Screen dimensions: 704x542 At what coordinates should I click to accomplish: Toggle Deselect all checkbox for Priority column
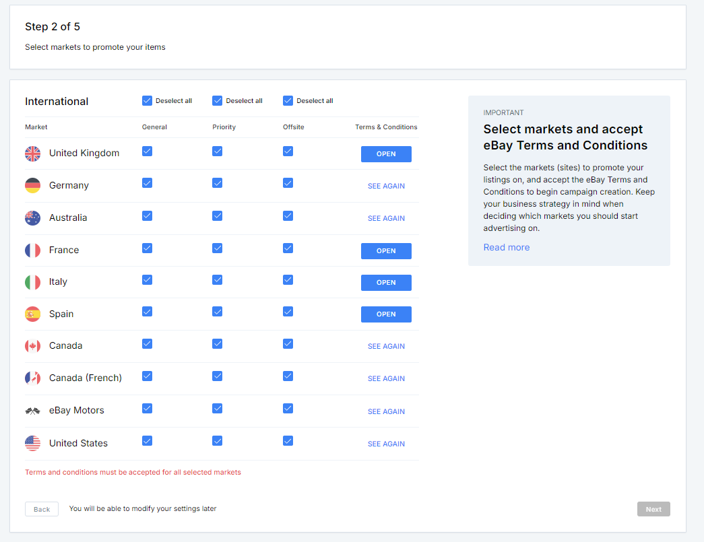(x=218, y=100)
